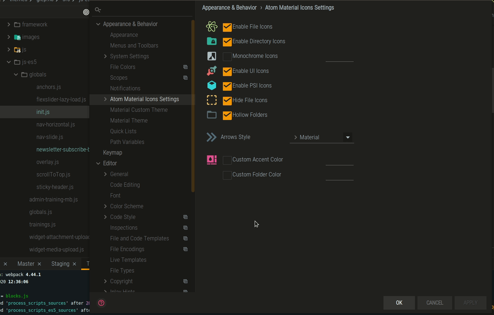Check Monochrome Icons checkbox
This screenshot has height=315, width=494.
click(227, 56)
